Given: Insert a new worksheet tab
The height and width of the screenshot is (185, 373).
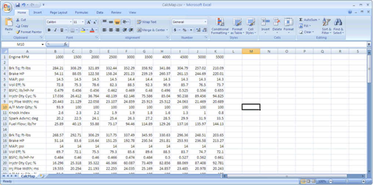Looking at the screenshot, I should [x=42, y=176].
